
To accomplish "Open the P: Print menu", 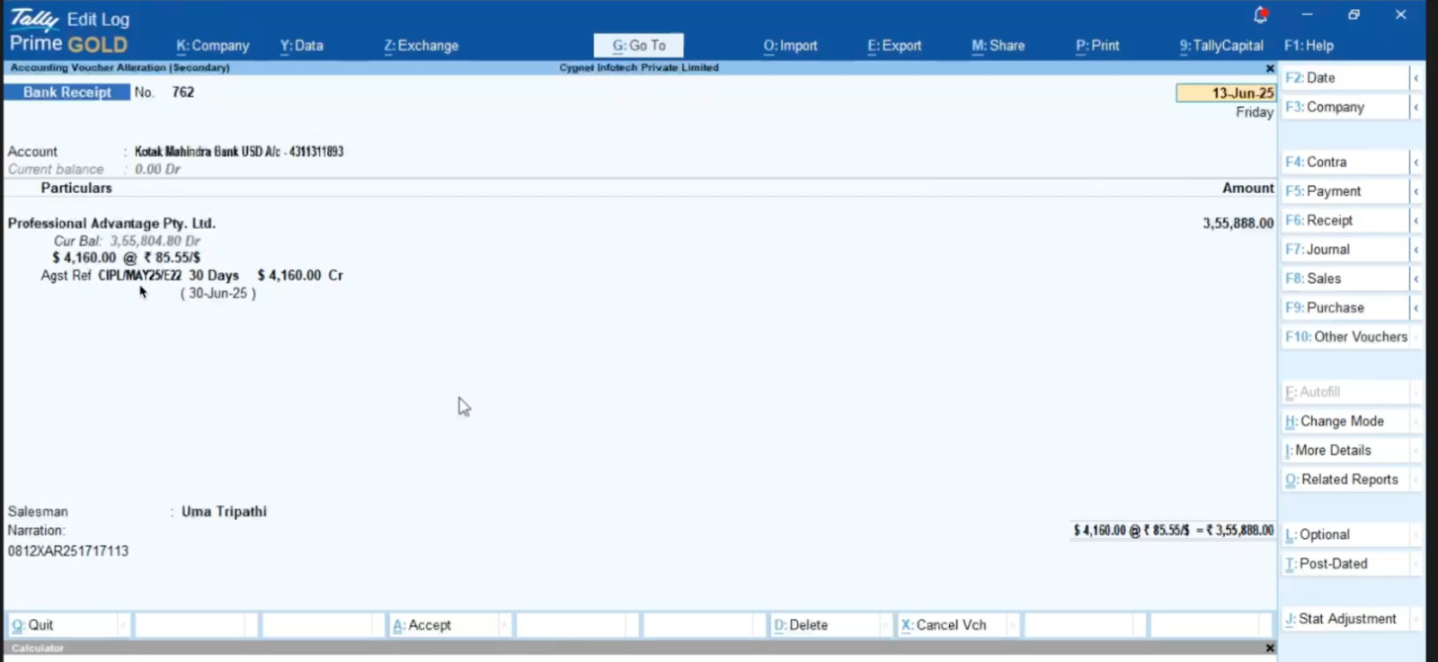I will (1097, 46).
